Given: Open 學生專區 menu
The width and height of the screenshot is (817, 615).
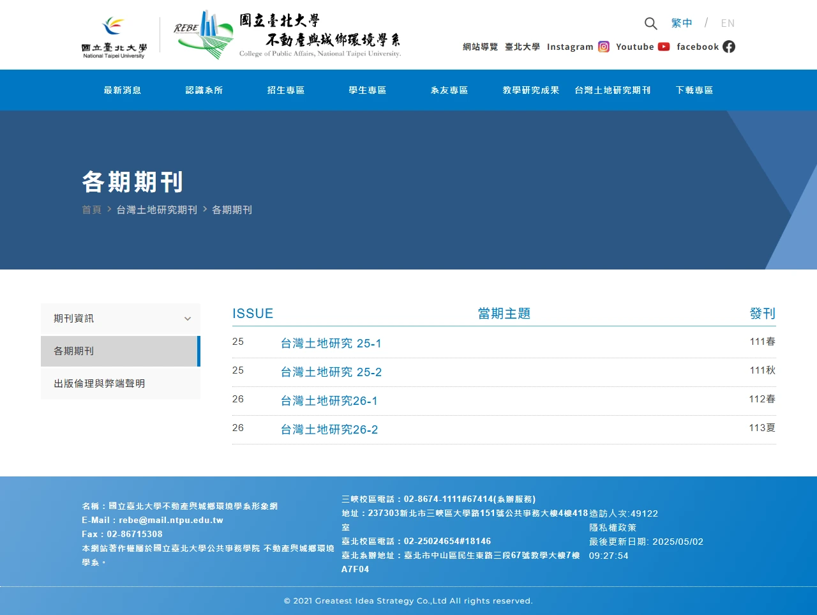Looking at the screenshot, I should pos(368,90).
